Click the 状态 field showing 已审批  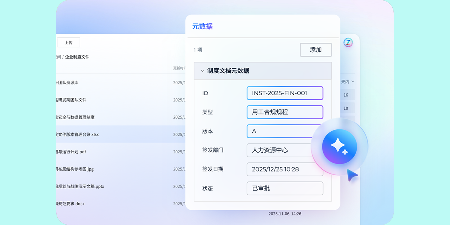(x=285, y=188)
